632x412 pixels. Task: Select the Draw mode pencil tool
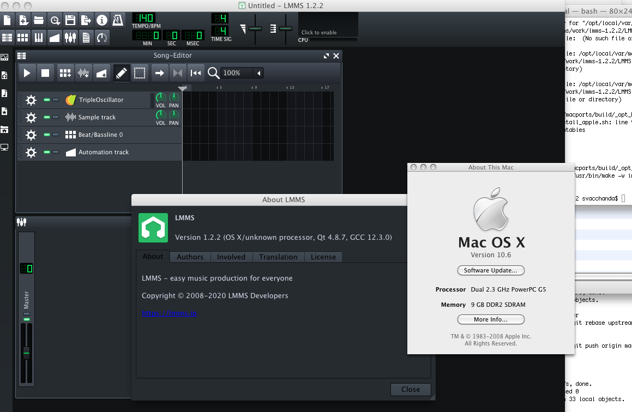121,73
